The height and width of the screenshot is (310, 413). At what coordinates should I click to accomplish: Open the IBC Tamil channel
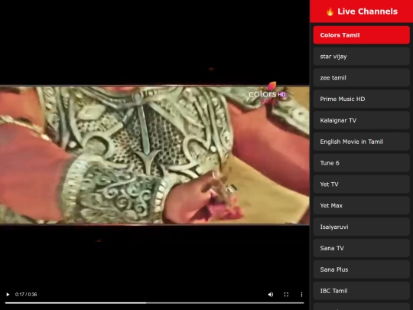click(x=361, y=291)
